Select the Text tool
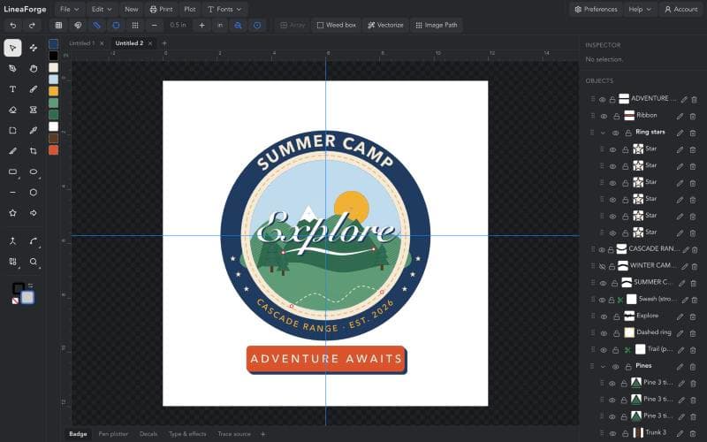707x442 pixels. pos(12,89)
